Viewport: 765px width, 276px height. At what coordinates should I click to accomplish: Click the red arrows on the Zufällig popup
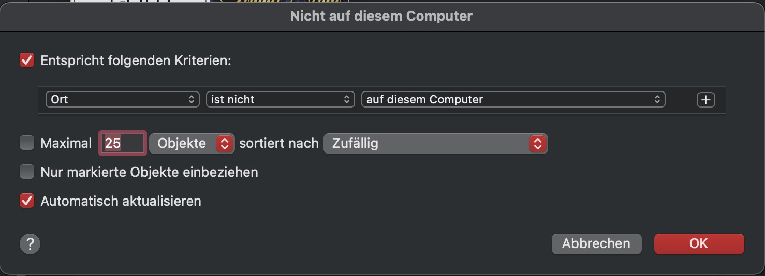tap(538, 144)
